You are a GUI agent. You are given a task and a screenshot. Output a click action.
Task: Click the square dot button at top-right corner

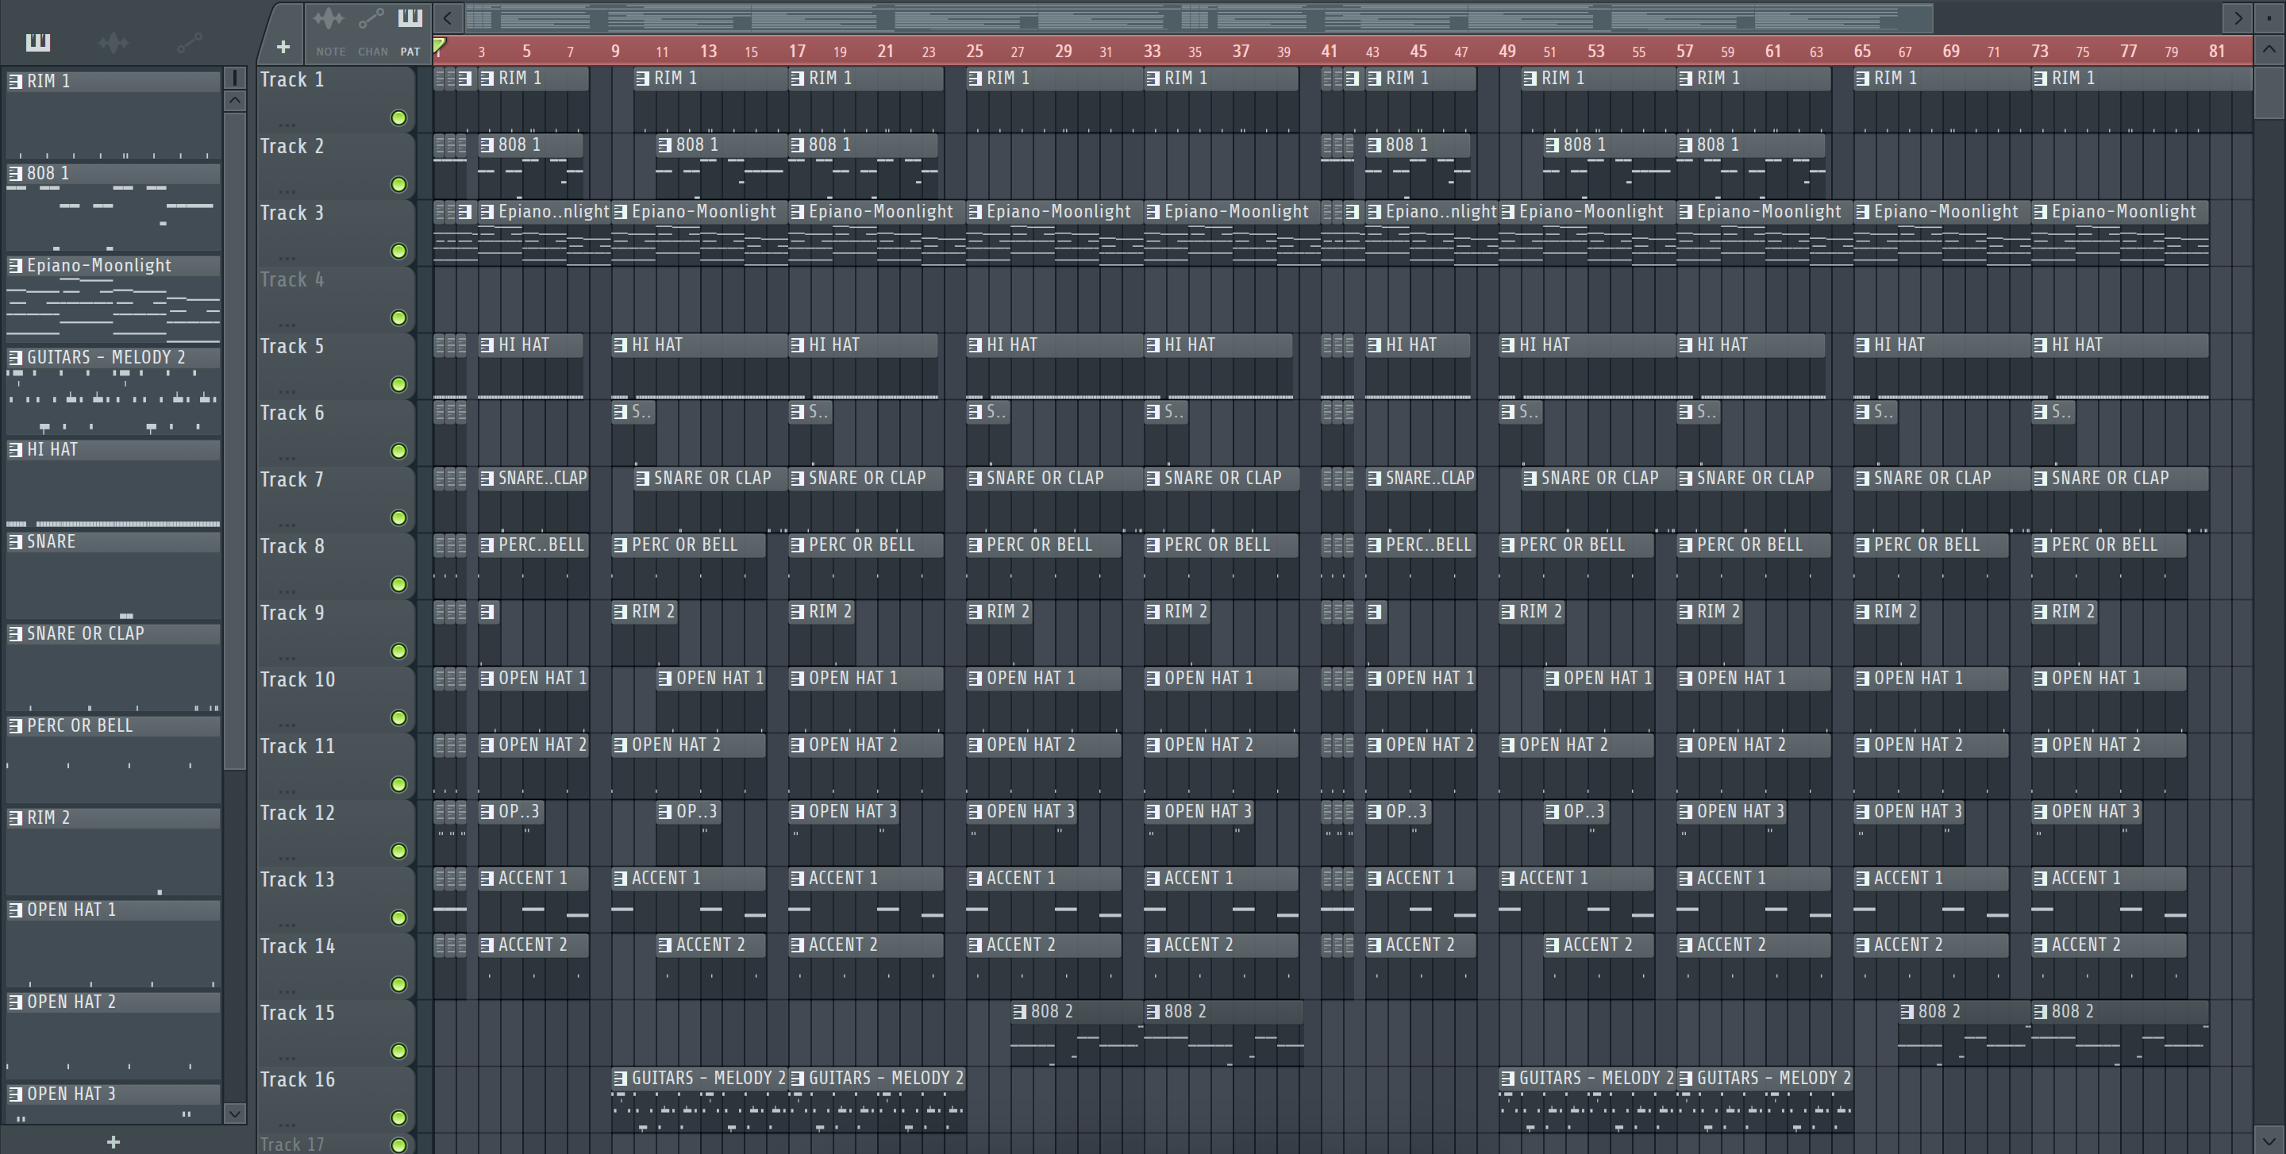pos(2270,17)
